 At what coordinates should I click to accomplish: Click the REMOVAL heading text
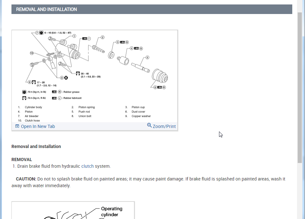tap(22, 160)
